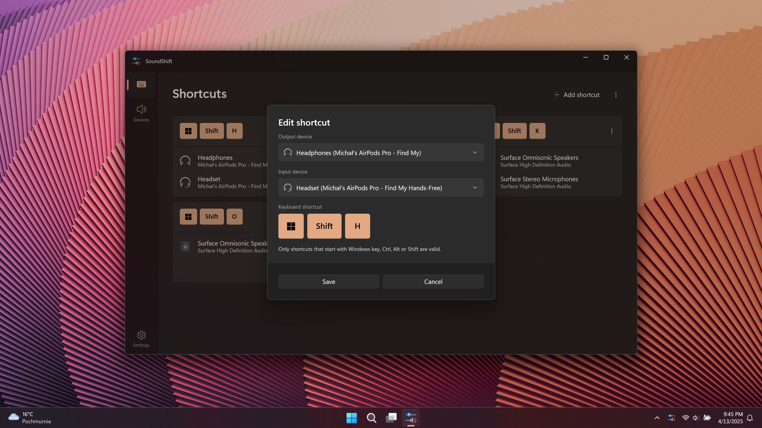Click the speaker icon beside Surface Omnisonic Speakers

[185, 247]
